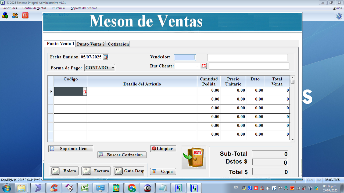Viewport: 344px width, 193px height.
Task: Click the Limpiar button
Action: point(163,148)
